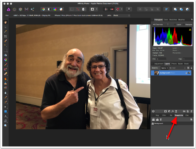Screen dimensions: 196x149
Task: Click the delete layer trash icon
Action: 191,111
